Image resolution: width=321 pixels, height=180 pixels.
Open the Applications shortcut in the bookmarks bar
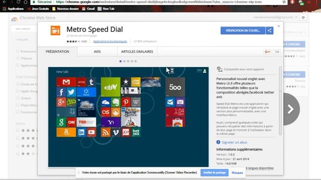click(x=13, y=9)
